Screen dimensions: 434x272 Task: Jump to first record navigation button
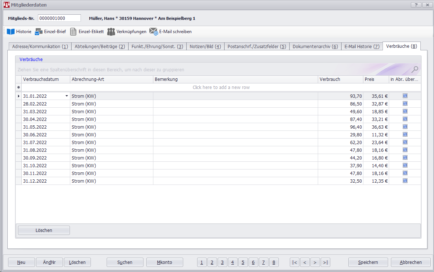295,262
